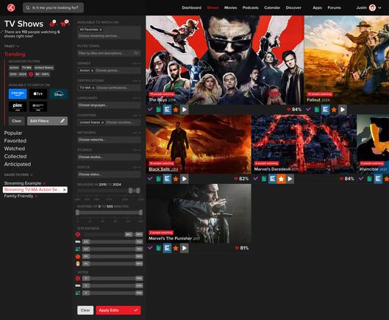Open the Choose languages dropdown
389x320 pixels.
pos(109,105)
